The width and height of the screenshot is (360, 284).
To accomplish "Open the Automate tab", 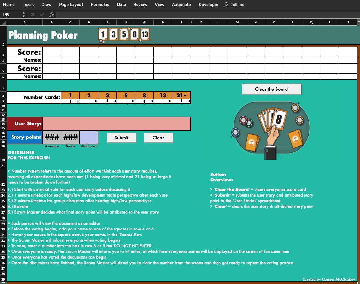I will (181, 4).
